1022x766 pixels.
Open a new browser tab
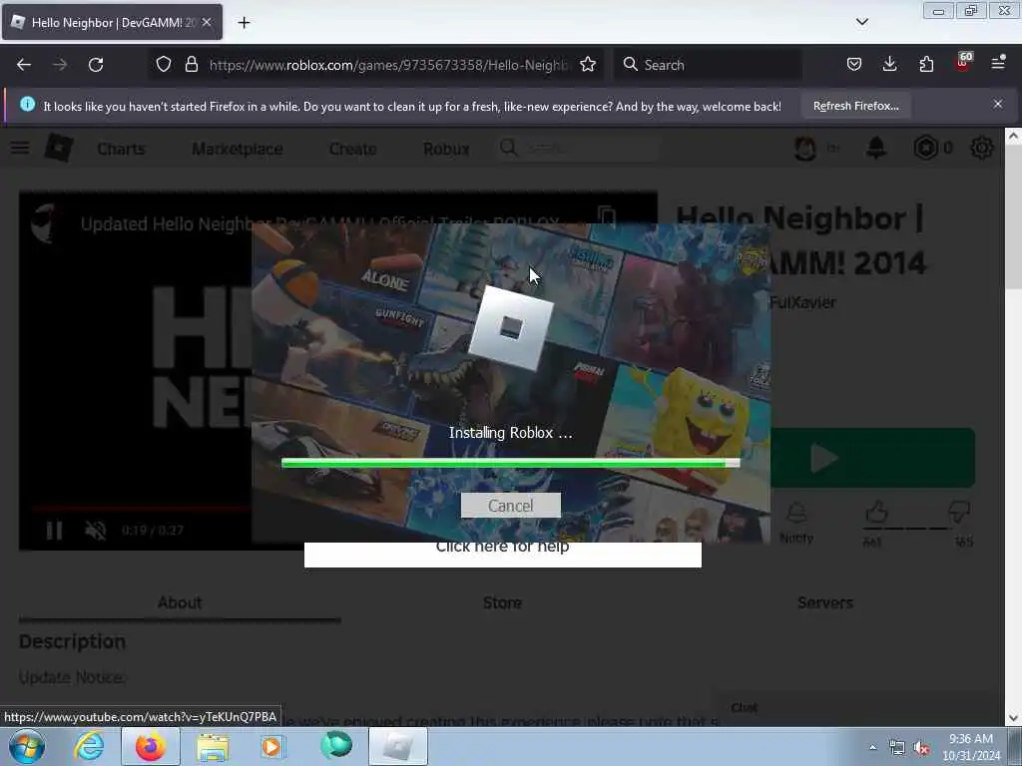click(244, 23)
